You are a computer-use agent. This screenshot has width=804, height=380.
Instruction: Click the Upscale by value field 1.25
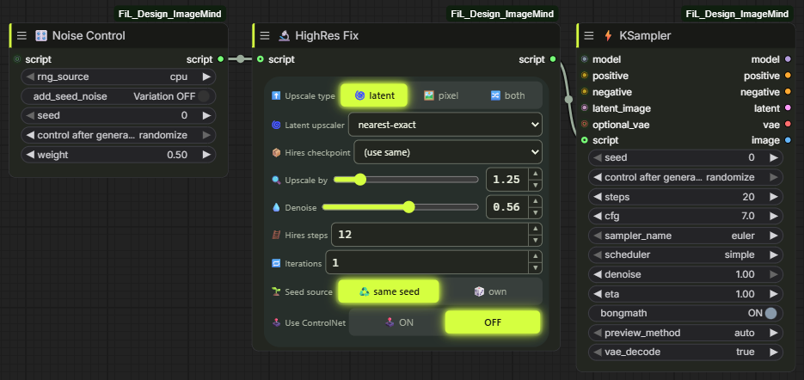507,180
